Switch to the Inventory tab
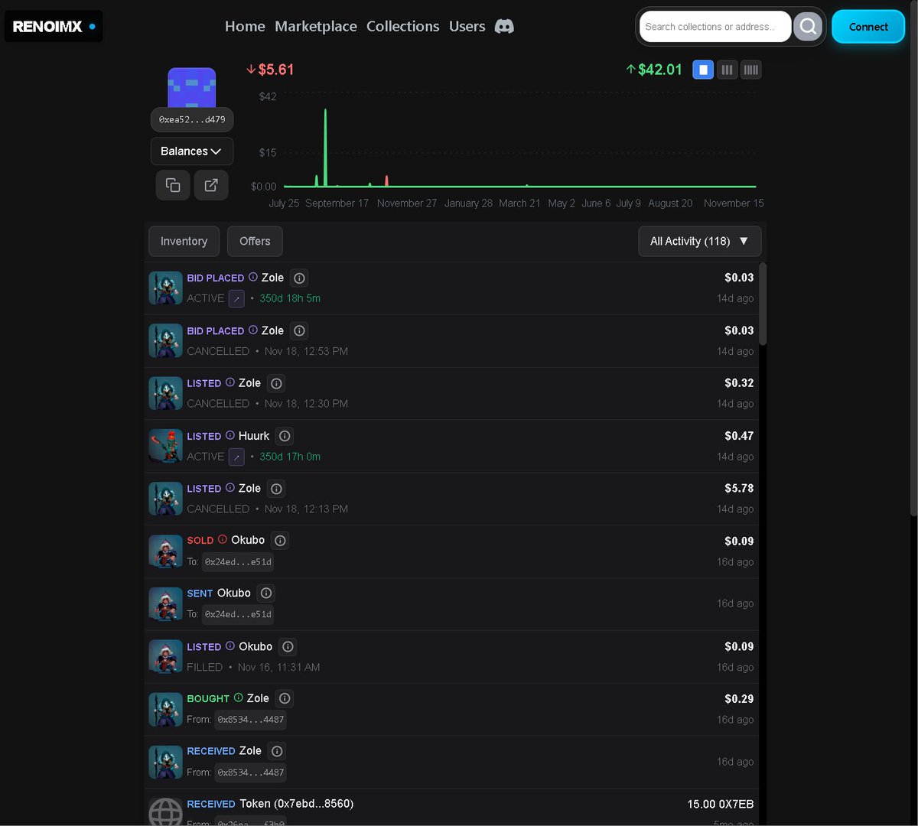Screen dimensions: 918x826 click(184, 242)
